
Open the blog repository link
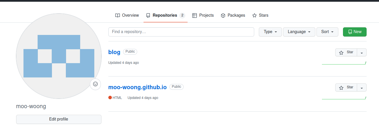114,52
